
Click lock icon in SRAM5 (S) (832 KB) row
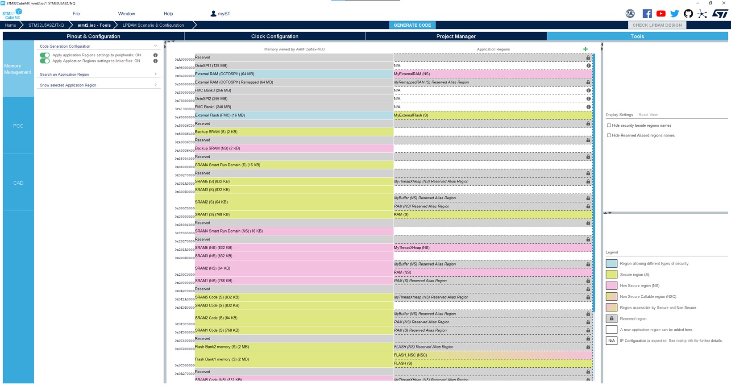[x=588, y=182]
